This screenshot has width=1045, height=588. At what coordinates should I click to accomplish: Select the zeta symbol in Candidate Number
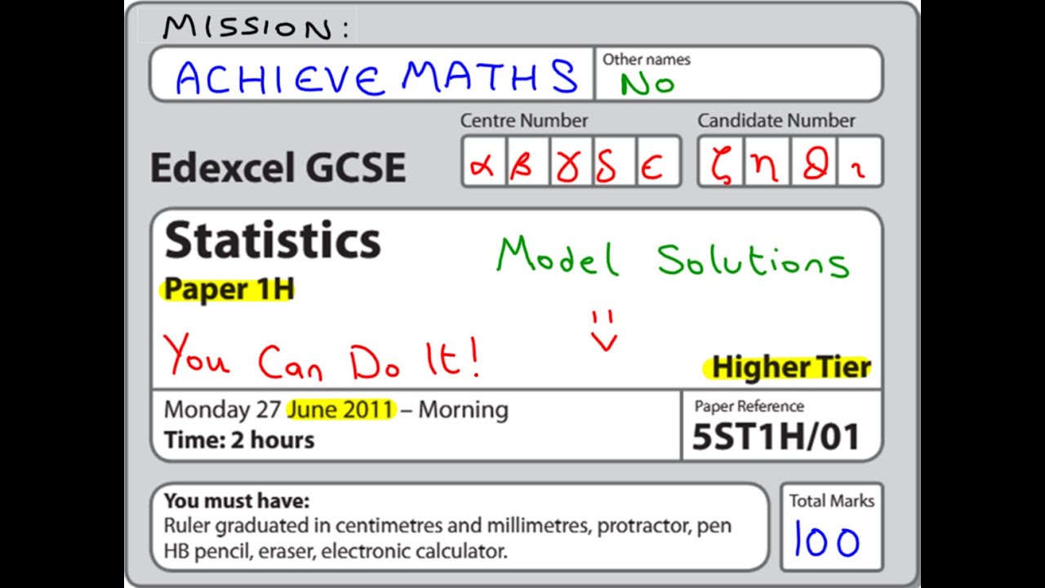(x=720, y=166)
